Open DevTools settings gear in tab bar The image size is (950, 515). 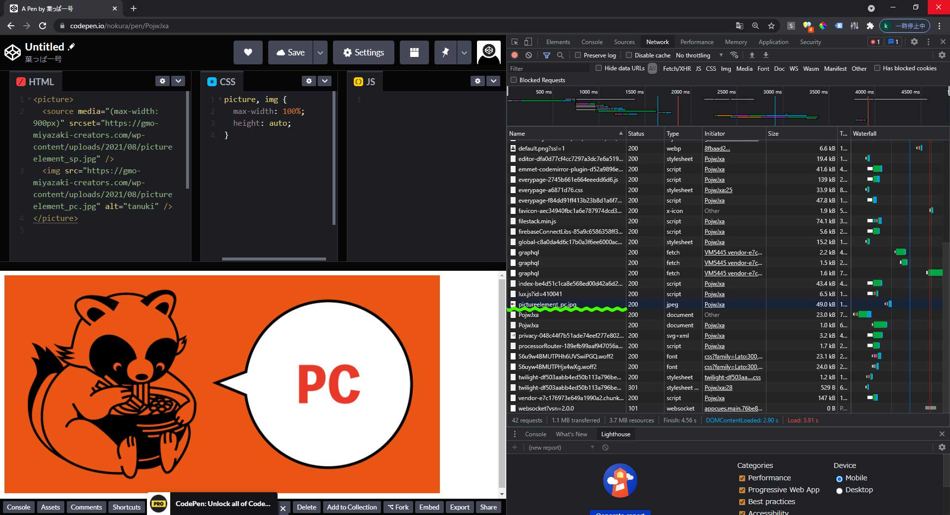point(914,42)
